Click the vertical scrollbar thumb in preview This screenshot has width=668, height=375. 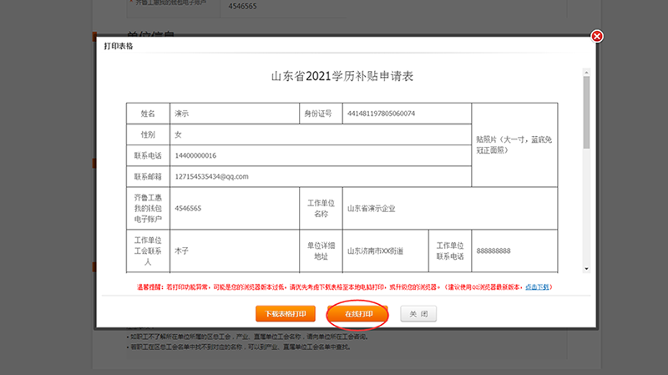pos(587,113)
